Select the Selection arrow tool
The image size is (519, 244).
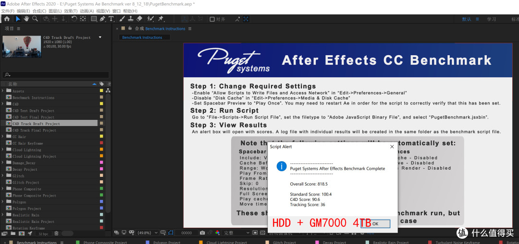18,19
